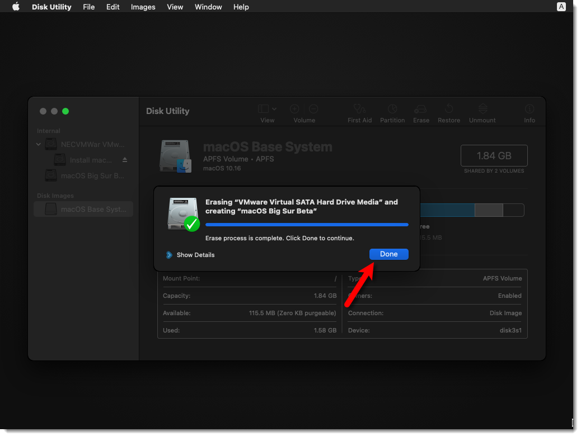Click the Erase drive icon
The image size is (581, 437).
[x=420, y=109]
